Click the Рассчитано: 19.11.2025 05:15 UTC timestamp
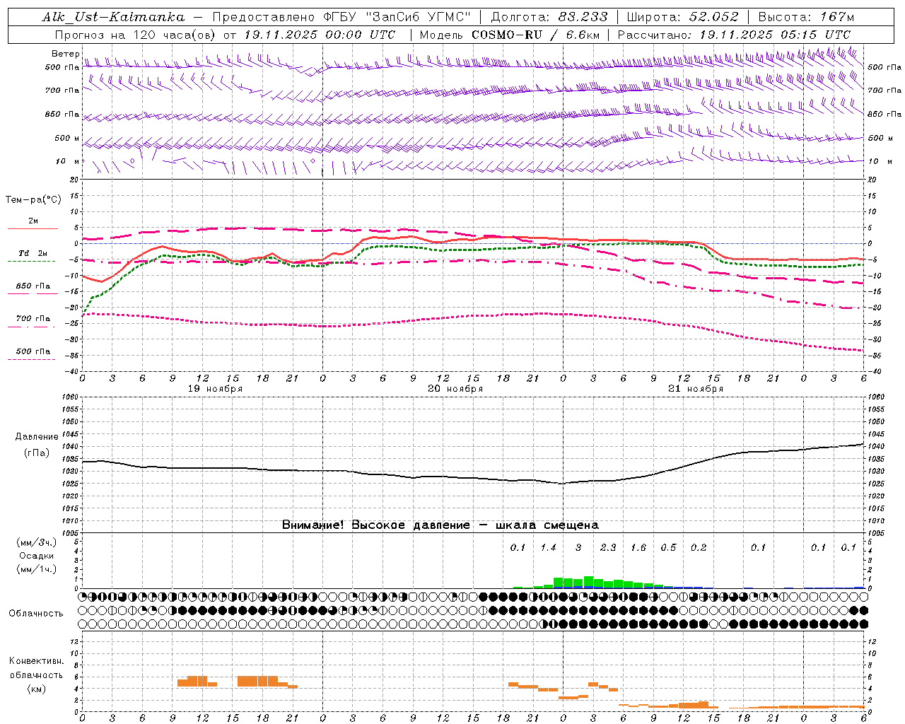The height and width of the screenshot is (724, 905). [734, 35]
